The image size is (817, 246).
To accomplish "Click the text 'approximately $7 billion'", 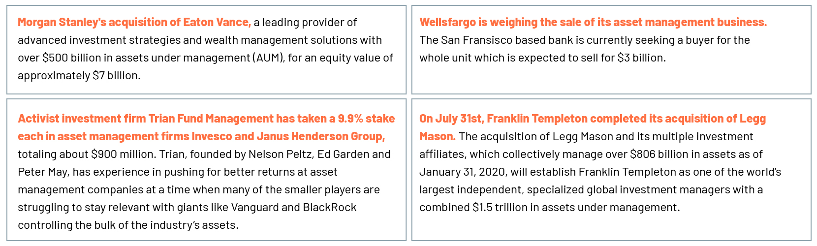I will click(x=78, y=75).
